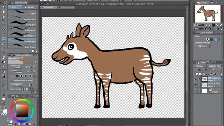Expand the anti-aliasing options arrows
Viewport: 224px width, 126px height.
[34, 76]
